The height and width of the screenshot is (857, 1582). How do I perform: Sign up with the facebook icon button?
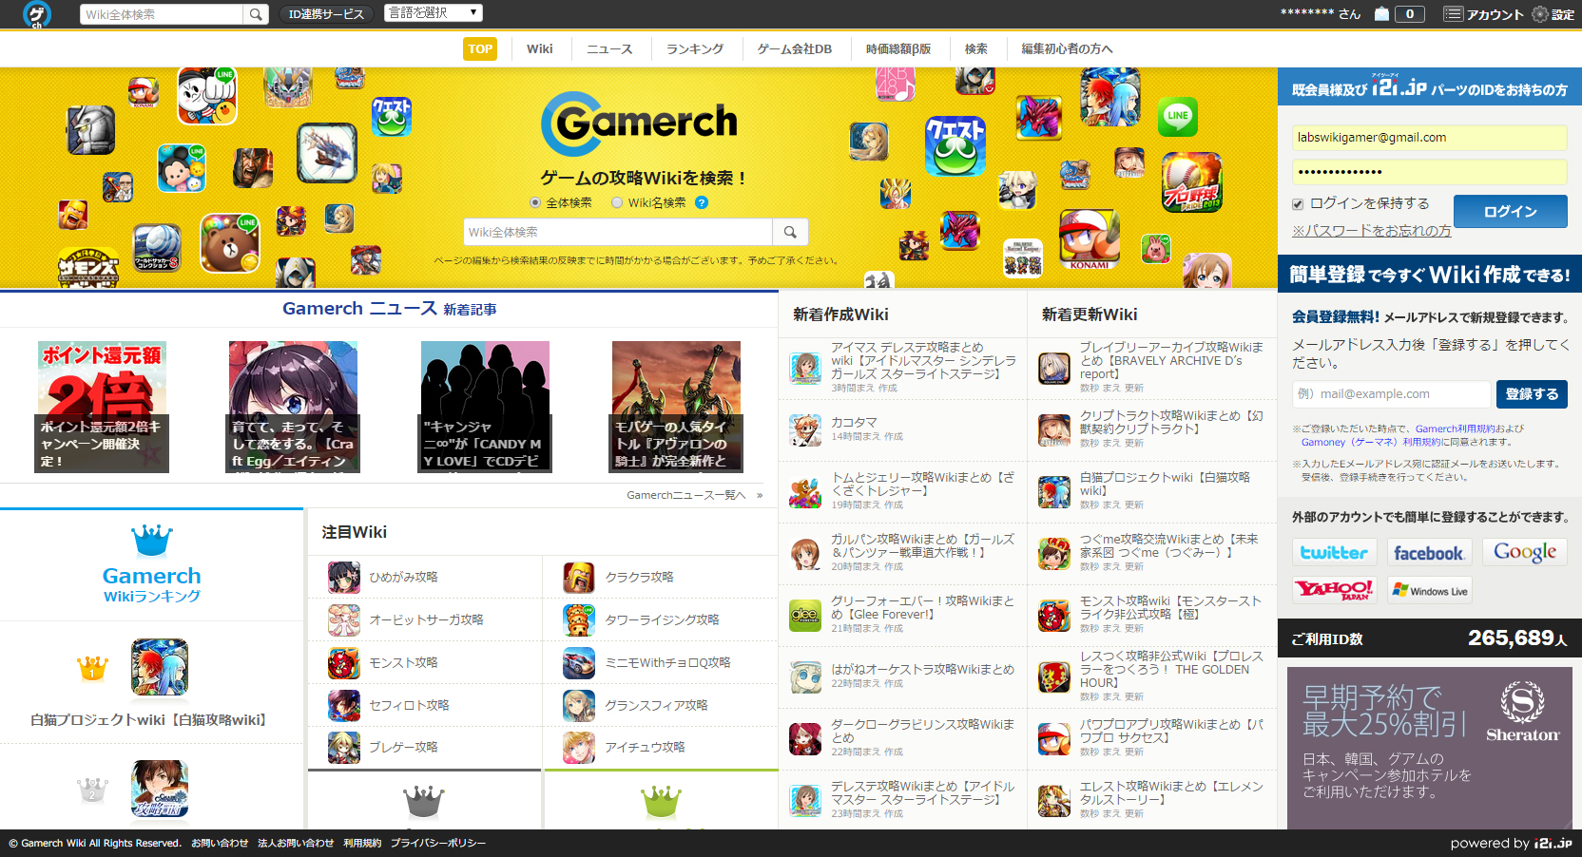pos(1428,552)
